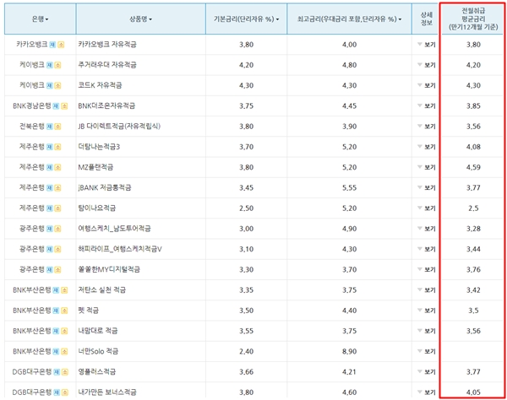507x400 pixels.
Task: Click yellow 소 badge in 탐이나요적금 row
Action: click(x=57, y=208)
